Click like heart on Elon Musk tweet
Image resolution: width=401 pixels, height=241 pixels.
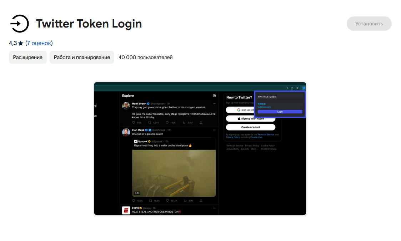coord(167,201)
